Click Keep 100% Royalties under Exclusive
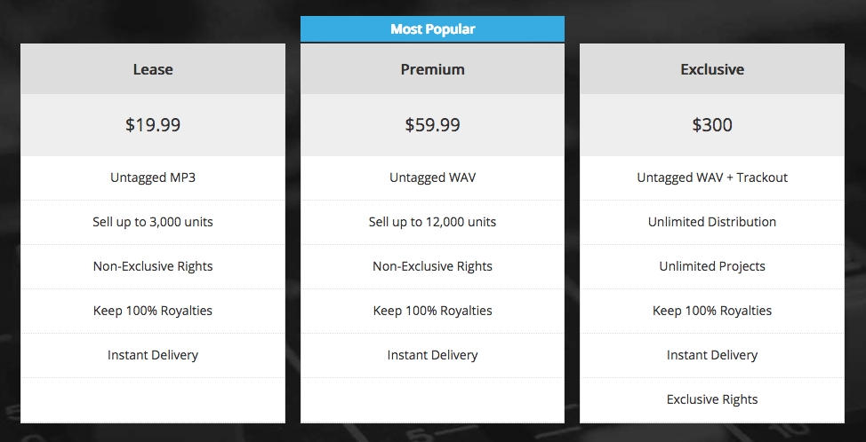 712,311
